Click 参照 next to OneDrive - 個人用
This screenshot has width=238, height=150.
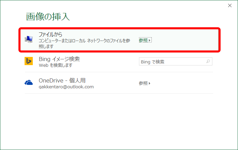[144, 83]
